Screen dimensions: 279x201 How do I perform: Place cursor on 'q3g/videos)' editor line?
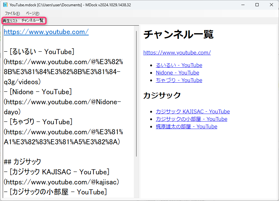pyautogui.click(x=22, y=82)
